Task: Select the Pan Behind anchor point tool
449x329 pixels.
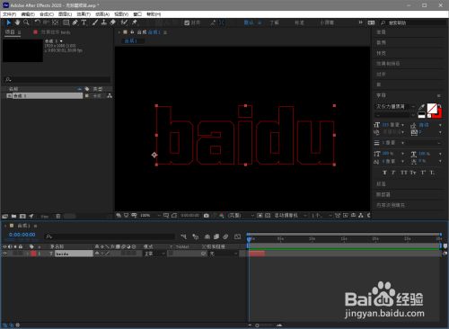Action: (x=56, y=22)
